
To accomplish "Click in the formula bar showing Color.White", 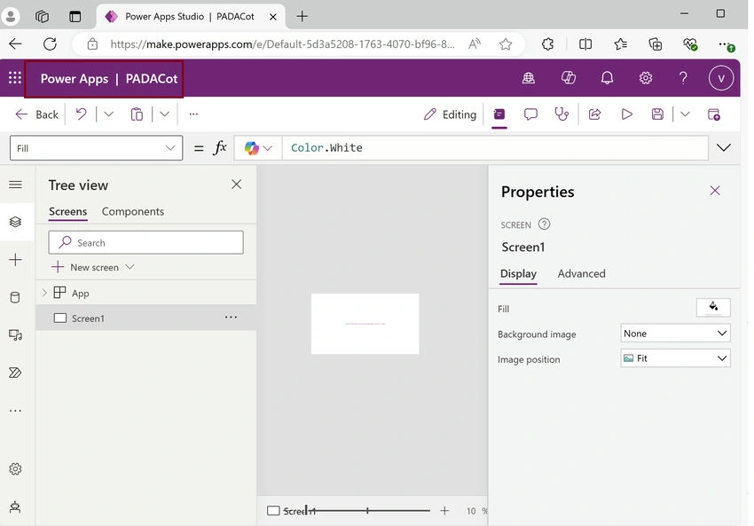I will (494, 147).
